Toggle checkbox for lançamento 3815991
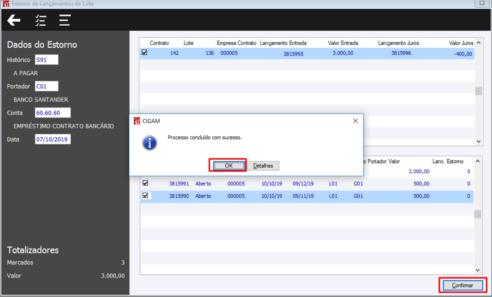 click(x=145, y=183)
